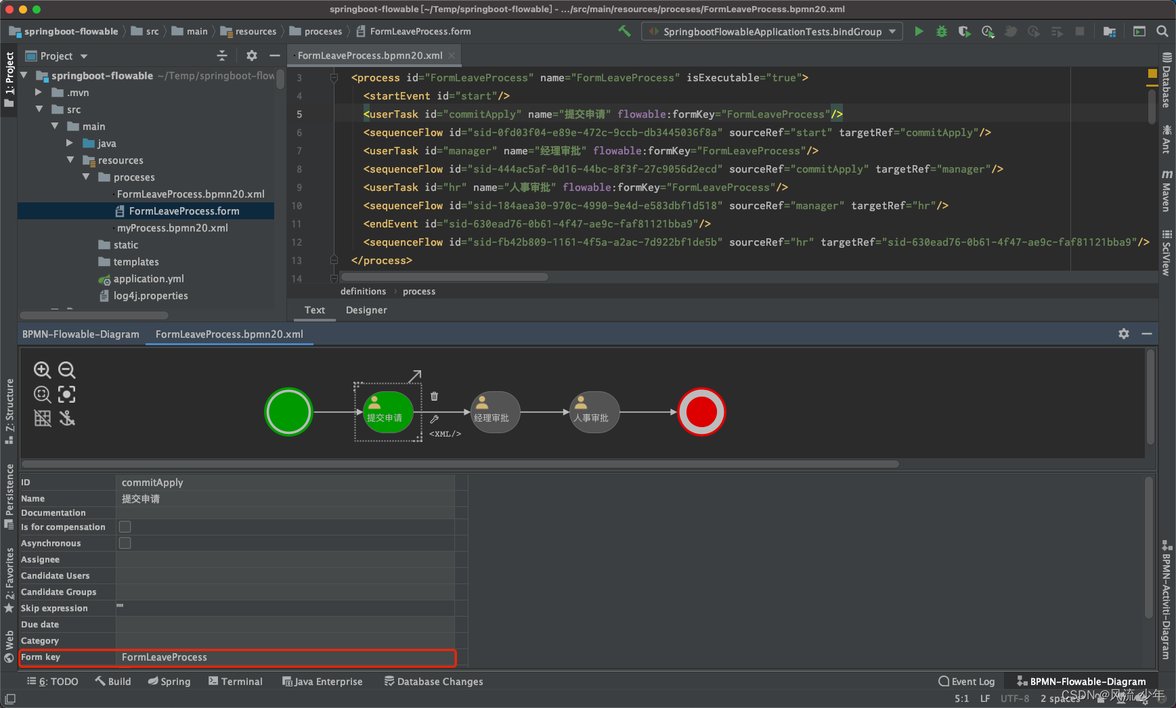Click the zoom to actual size icon
1176x708 pixels.
tap(42, 394)
